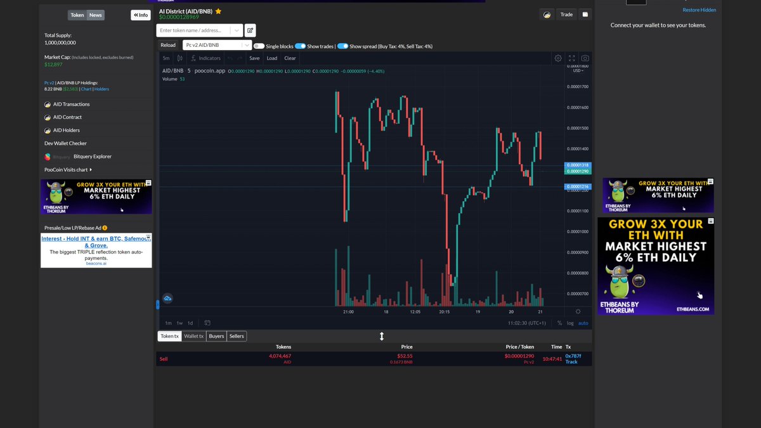Set chart range to 1m

168,323
